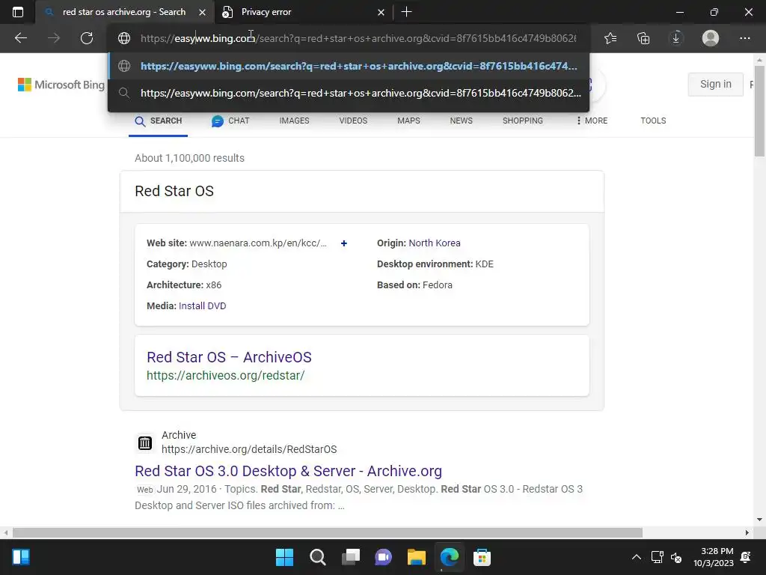
Task: Expand the MORE dropdown menu
Action: [x=592, y=121]
